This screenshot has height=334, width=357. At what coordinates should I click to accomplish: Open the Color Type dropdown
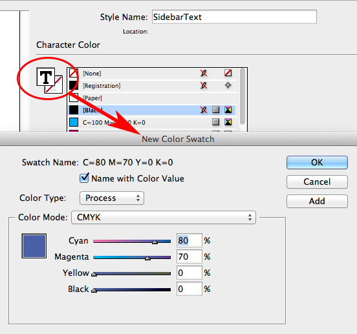(112, 198)
